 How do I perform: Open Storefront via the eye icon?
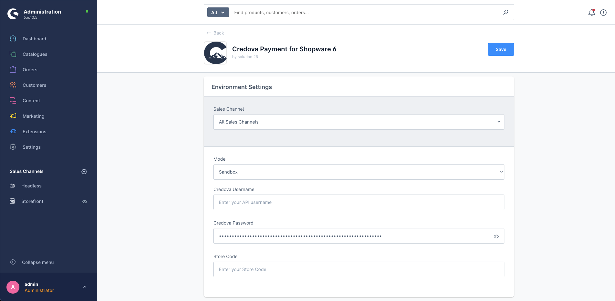pos(85,202)
